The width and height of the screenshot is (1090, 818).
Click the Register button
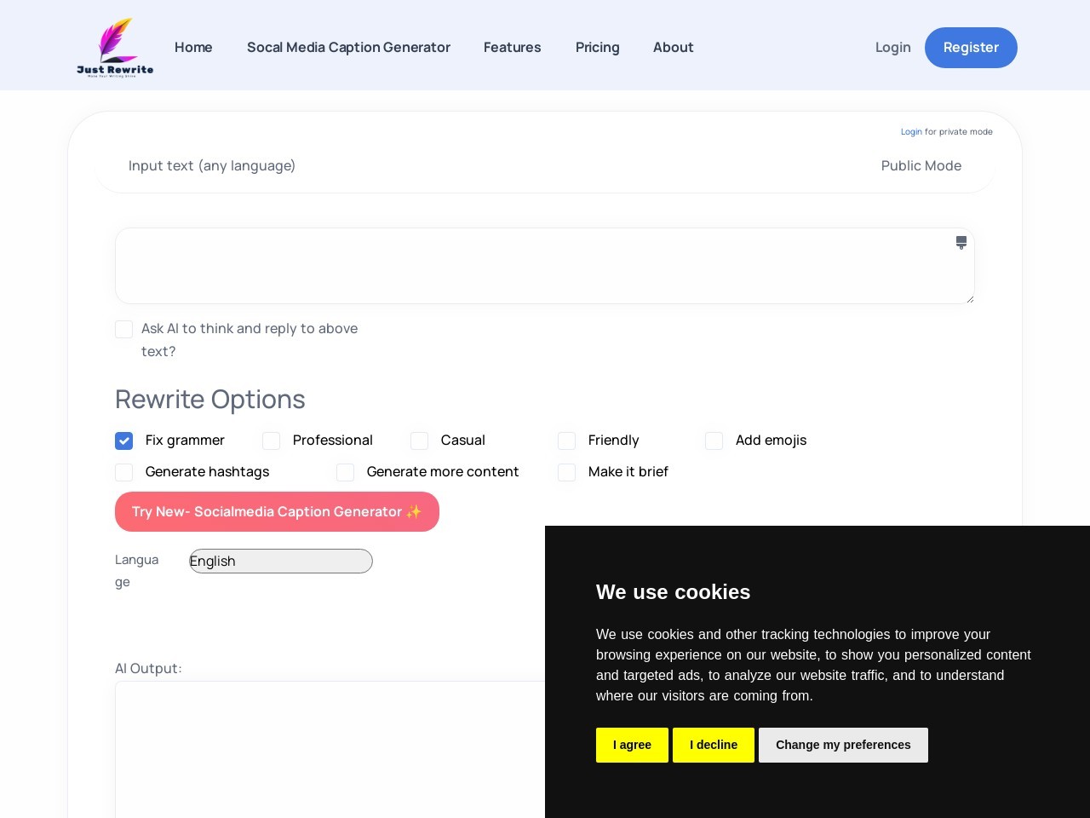pos(971,48)
